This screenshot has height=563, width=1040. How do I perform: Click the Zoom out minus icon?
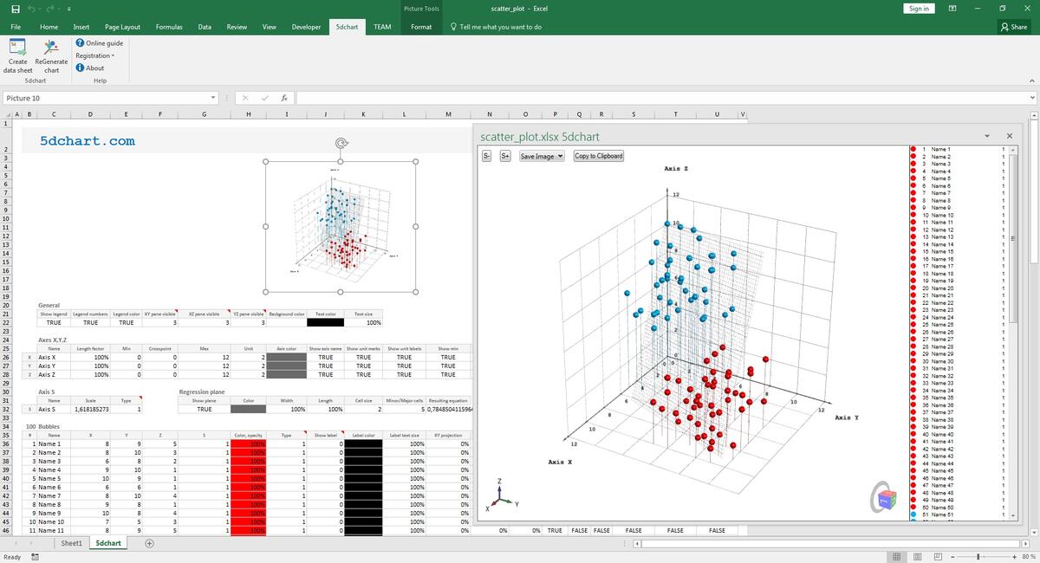954,556
